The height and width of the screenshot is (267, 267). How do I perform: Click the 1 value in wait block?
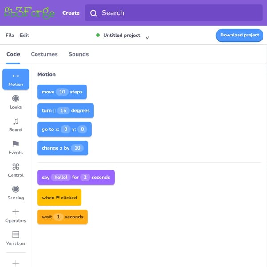pos(58,217)
